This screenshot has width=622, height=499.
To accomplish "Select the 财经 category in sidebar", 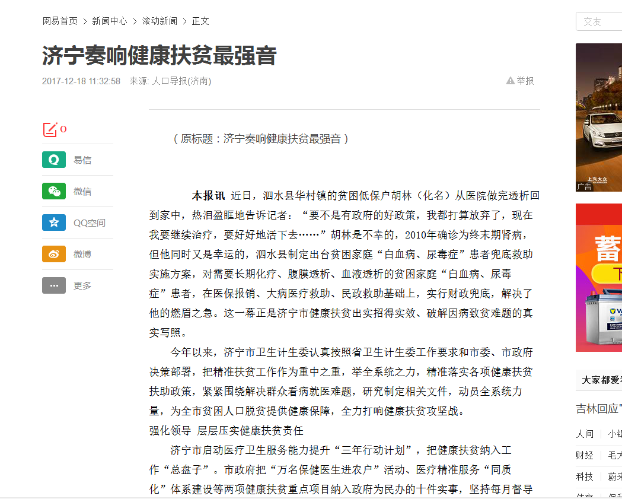I will 585,455.
